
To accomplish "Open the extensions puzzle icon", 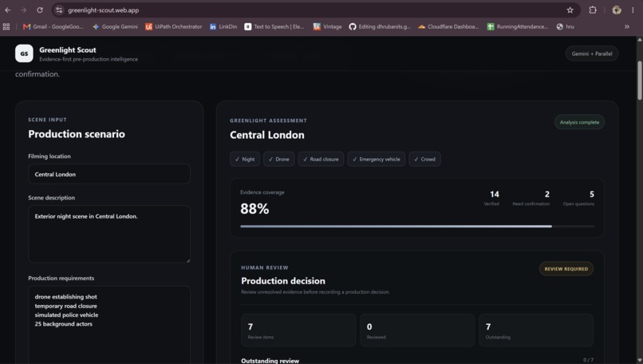I will coord(593,10).
